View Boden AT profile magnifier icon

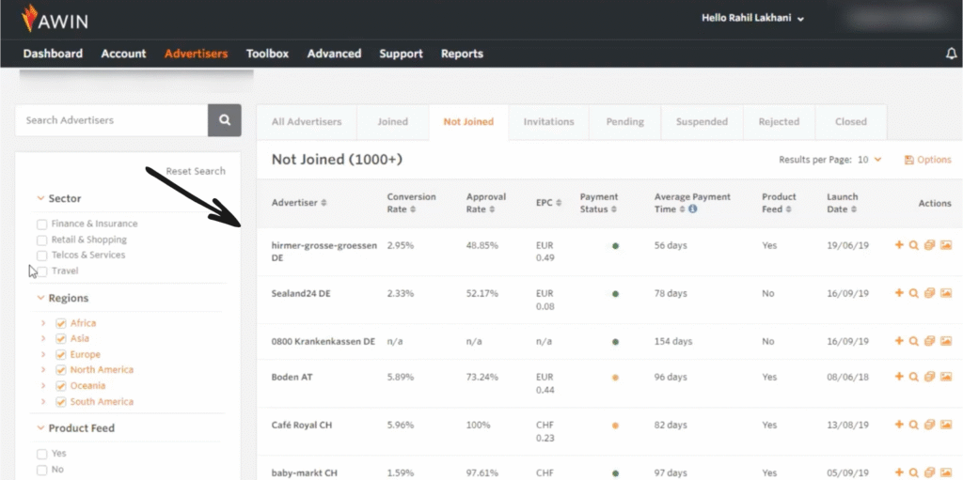click(914, 377)
